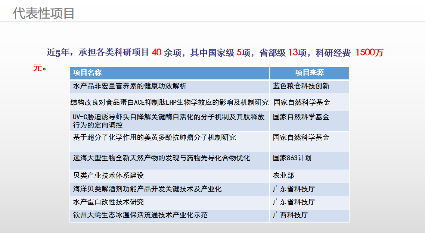425x233 pixels.
Task: Select the table header 项目来源
Action: coord(310,73)
